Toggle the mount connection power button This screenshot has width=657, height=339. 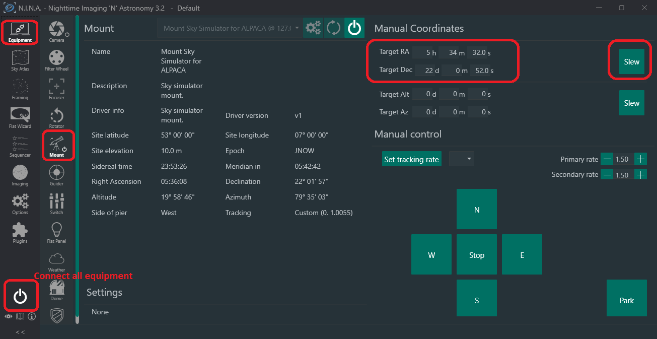pos(354,28)
